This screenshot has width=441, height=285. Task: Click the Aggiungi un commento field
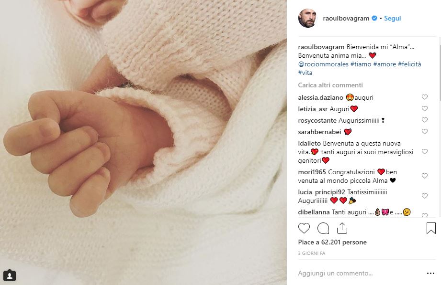[360, 273]
